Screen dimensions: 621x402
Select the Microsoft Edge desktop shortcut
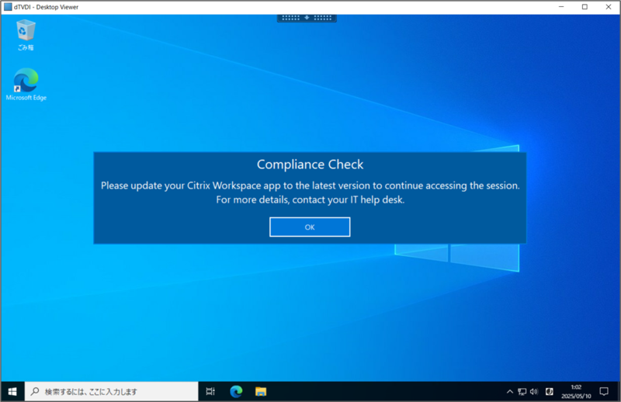pos(26,85)
